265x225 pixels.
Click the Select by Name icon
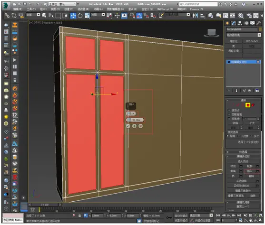pos(51,16)
